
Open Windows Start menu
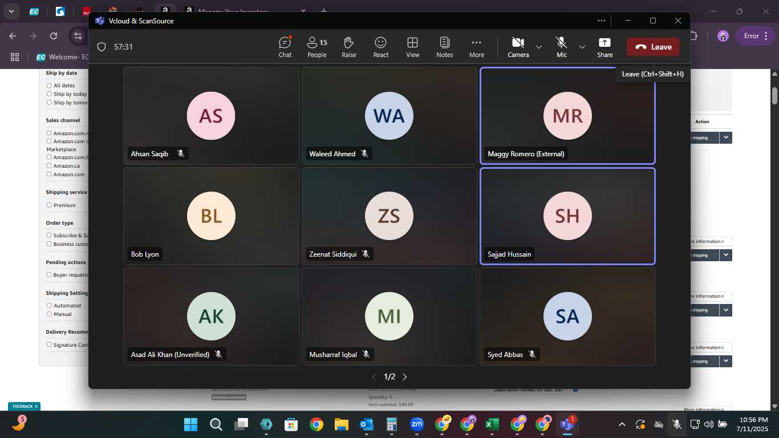[190, 424]
